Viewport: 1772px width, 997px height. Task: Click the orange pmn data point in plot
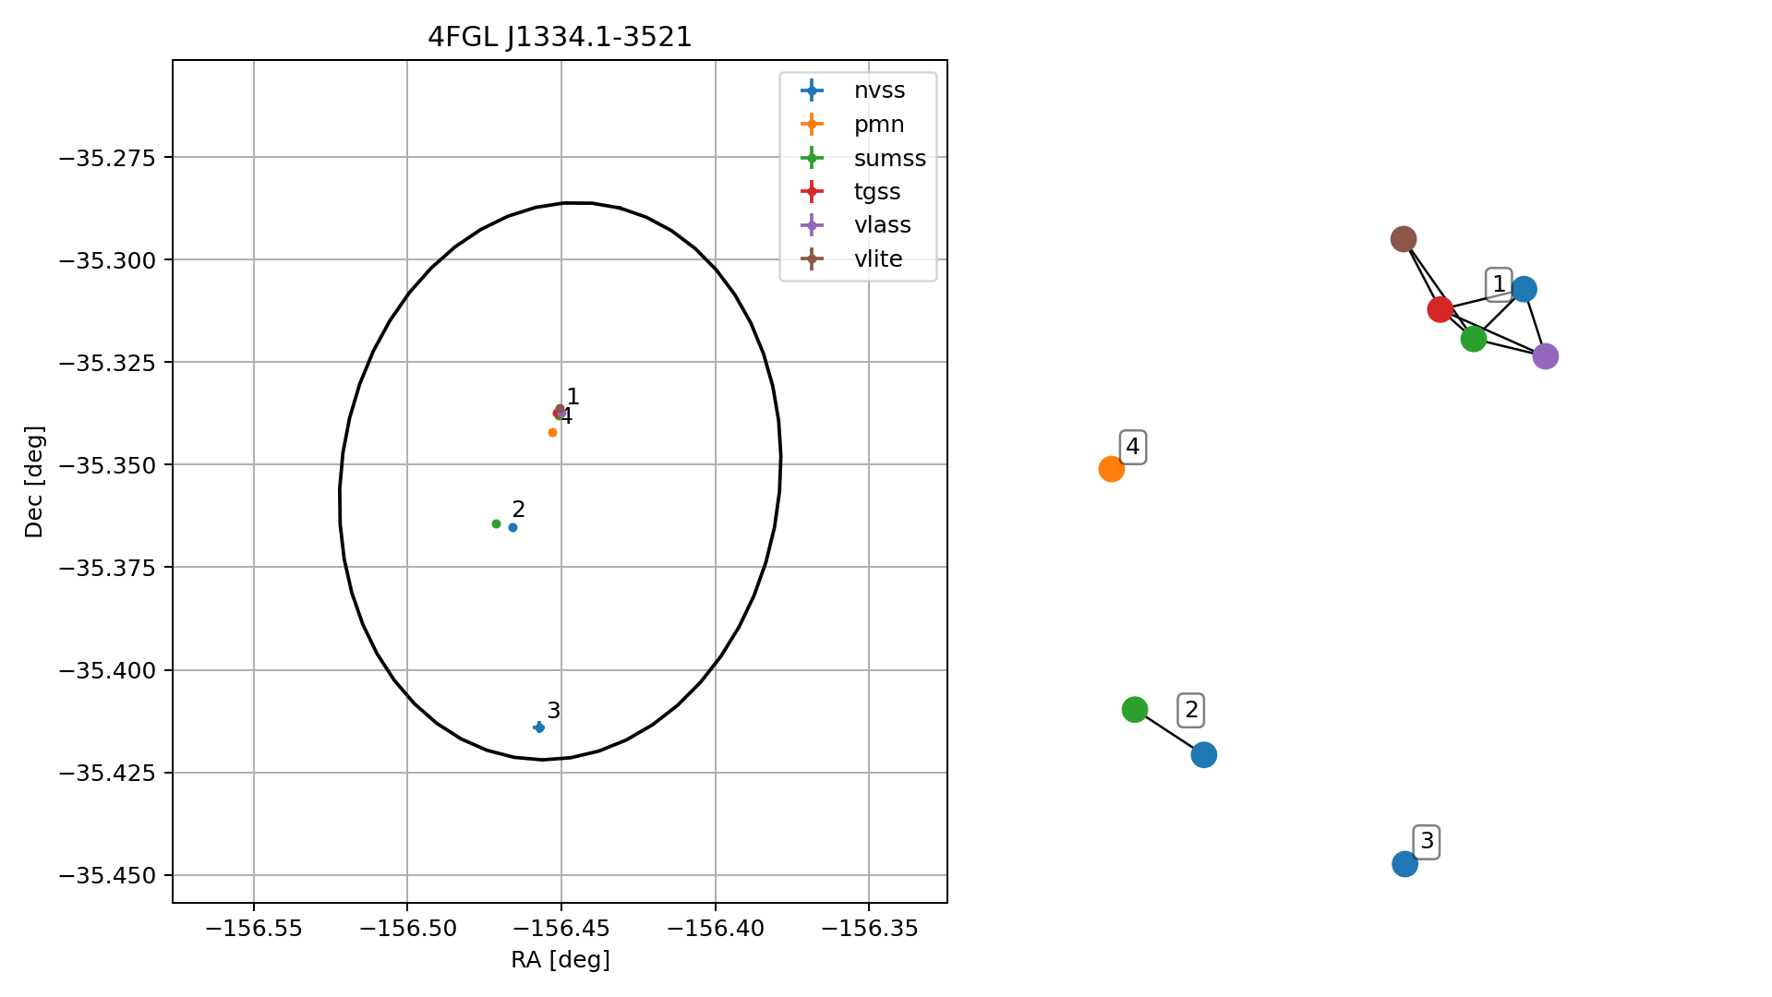pyautogui.click(x=553, y=433)
